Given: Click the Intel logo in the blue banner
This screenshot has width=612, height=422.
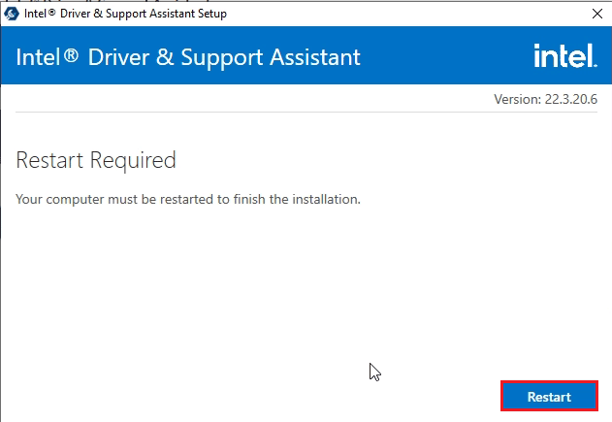Looking at the screenshot, I should [x=565, y=55].
